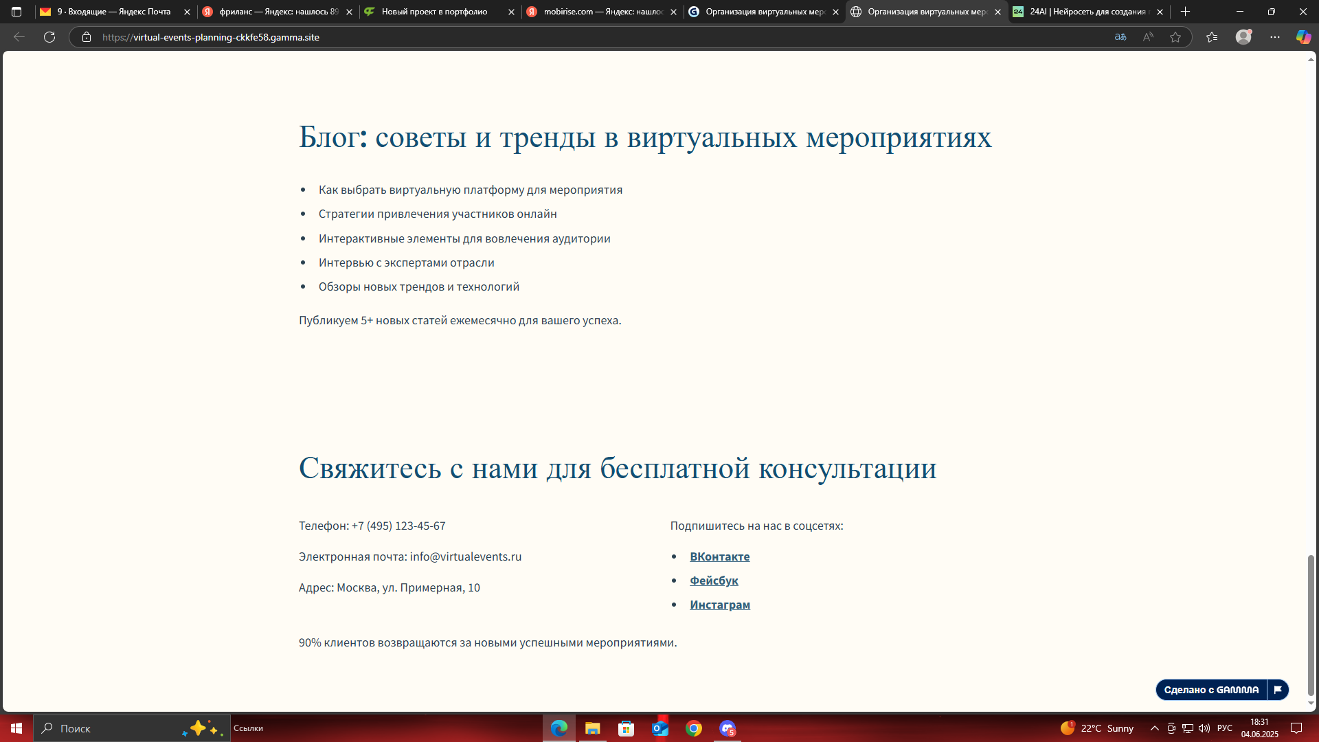Open the browser settings menu
Viewport: 1319px width, 742px height.
coord(1274,37)
